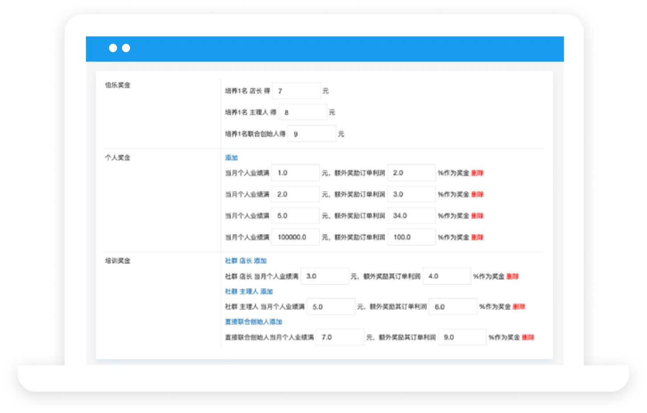Delete the 个人奖金 row with 100000.0
This screenshot has height=413, width=647.
(x=477, y=237)
